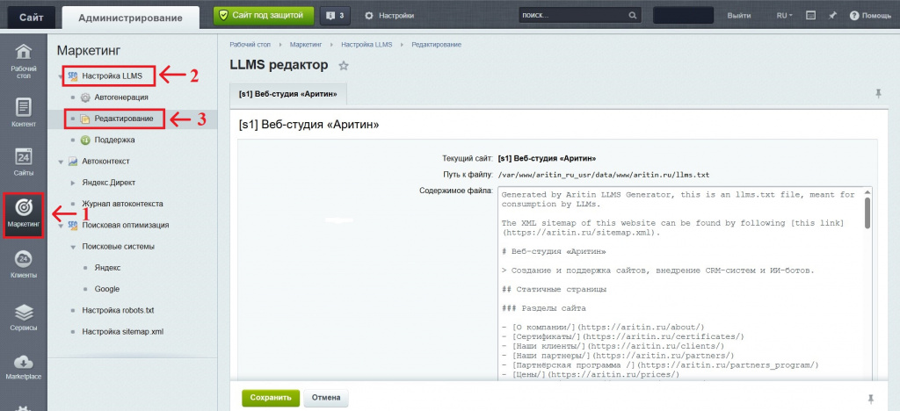The width and height of the screenshot is (900, 411).
Task: Open the Google search system item
Action: coord(107,289)
